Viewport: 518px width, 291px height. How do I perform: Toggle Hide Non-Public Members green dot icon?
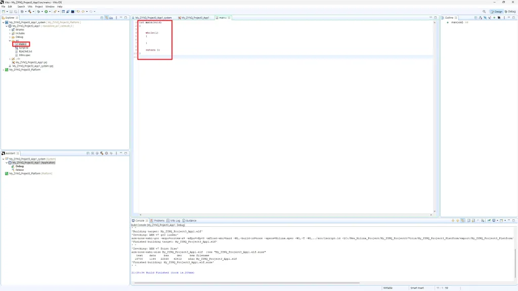pyautogui.click(x=494, y=18)
